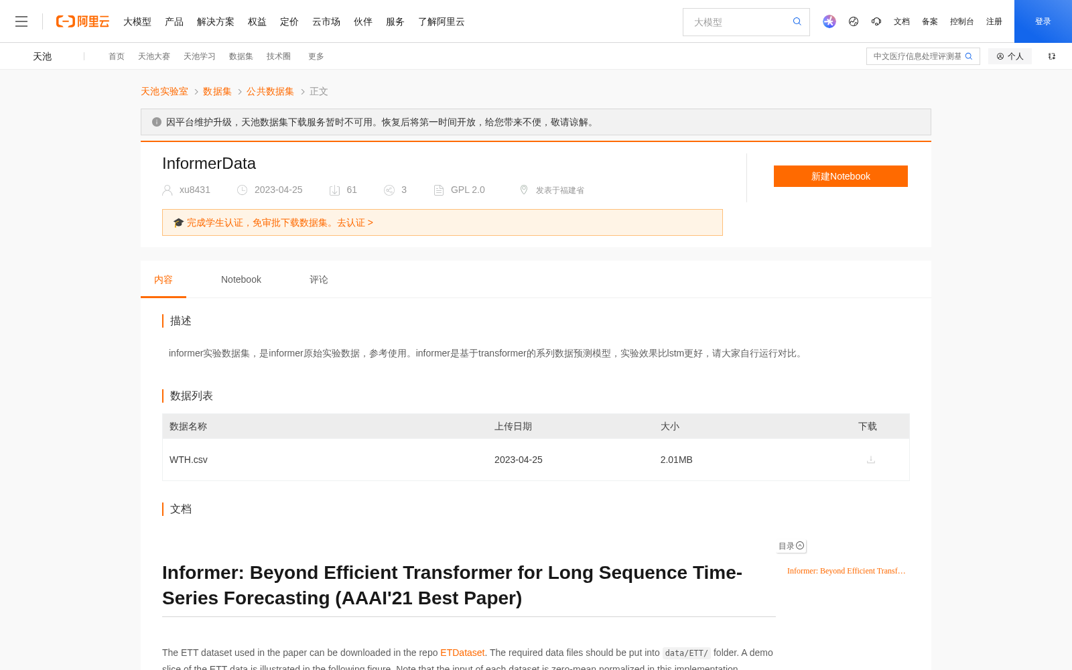Screen dimensions: 1072x670
Task: Click the fullscreen toggle icon in subnav
Action: [1052, 56]
